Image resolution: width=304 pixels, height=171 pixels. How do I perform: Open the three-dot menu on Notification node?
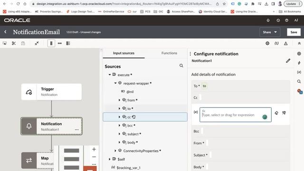[x=77, y=130]
